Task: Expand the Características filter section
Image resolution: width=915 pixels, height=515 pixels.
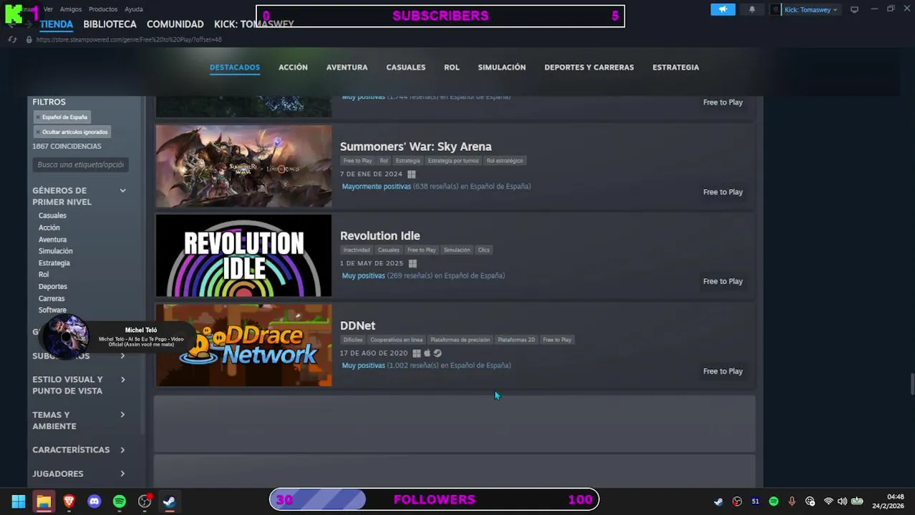Action: point(79,450)
